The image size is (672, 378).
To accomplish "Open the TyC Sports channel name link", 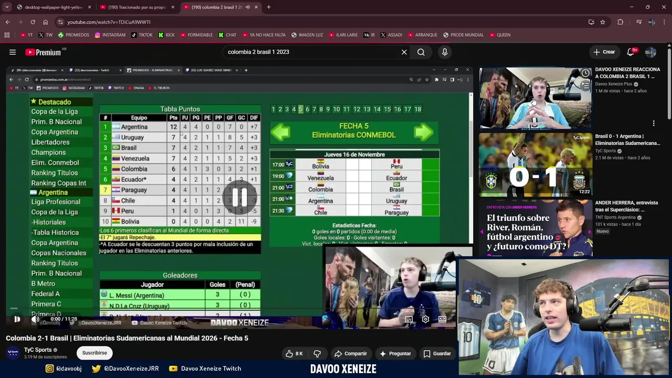I will (x=38, y=350).
